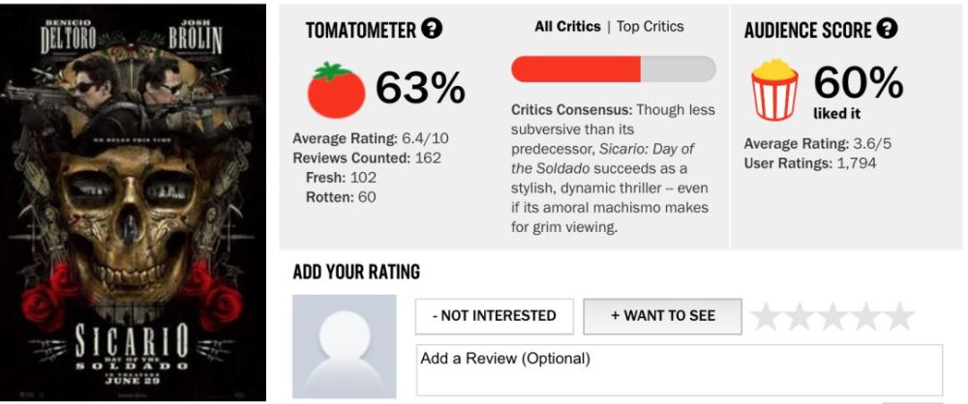Click the red Tomatometer progress bar
This screenshot has height=404, width=968.
[613, 69]
